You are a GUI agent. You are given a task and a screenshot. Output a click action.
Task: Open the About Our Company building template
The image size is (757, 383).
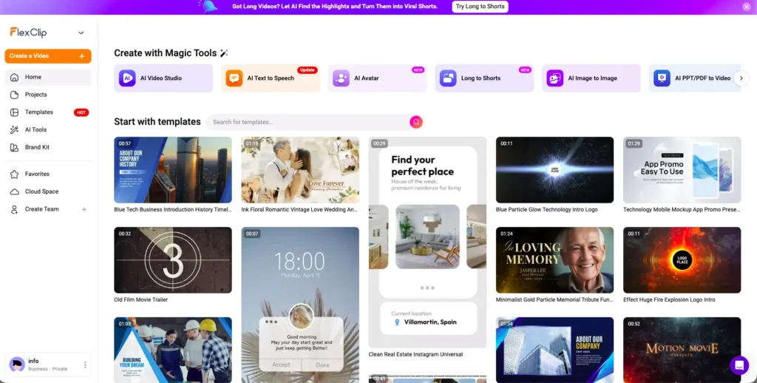554,350
